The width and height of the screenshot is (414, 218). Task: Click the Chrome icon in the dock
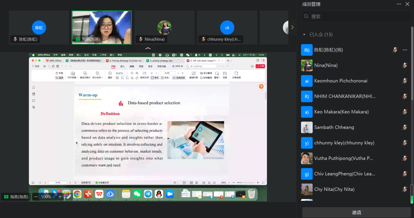pos(77,194)
